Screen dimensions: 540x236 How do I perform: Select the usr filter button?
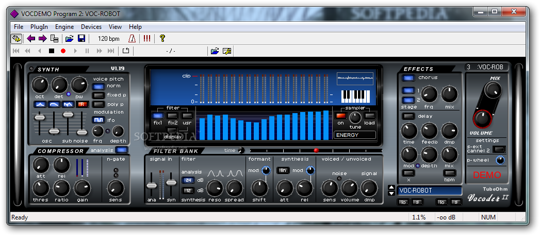pos(187,116)
